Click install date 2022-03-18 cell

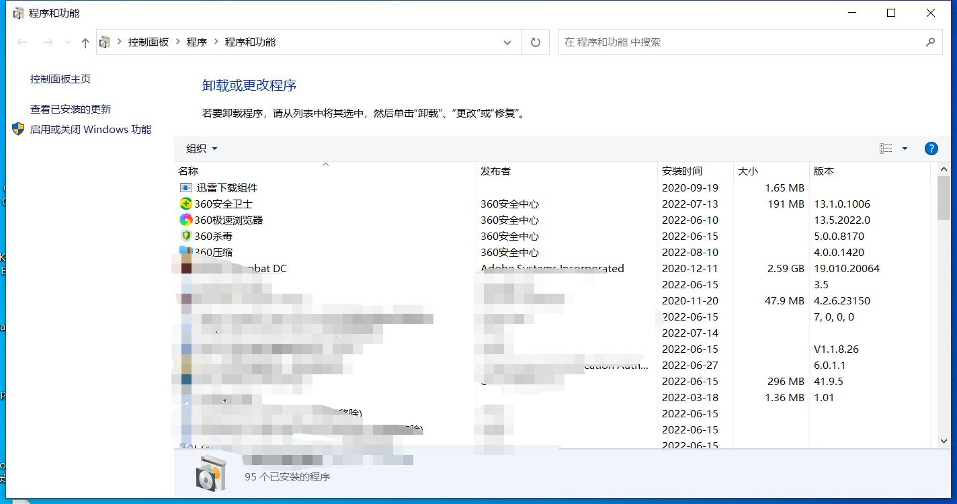tap(690, 398)
